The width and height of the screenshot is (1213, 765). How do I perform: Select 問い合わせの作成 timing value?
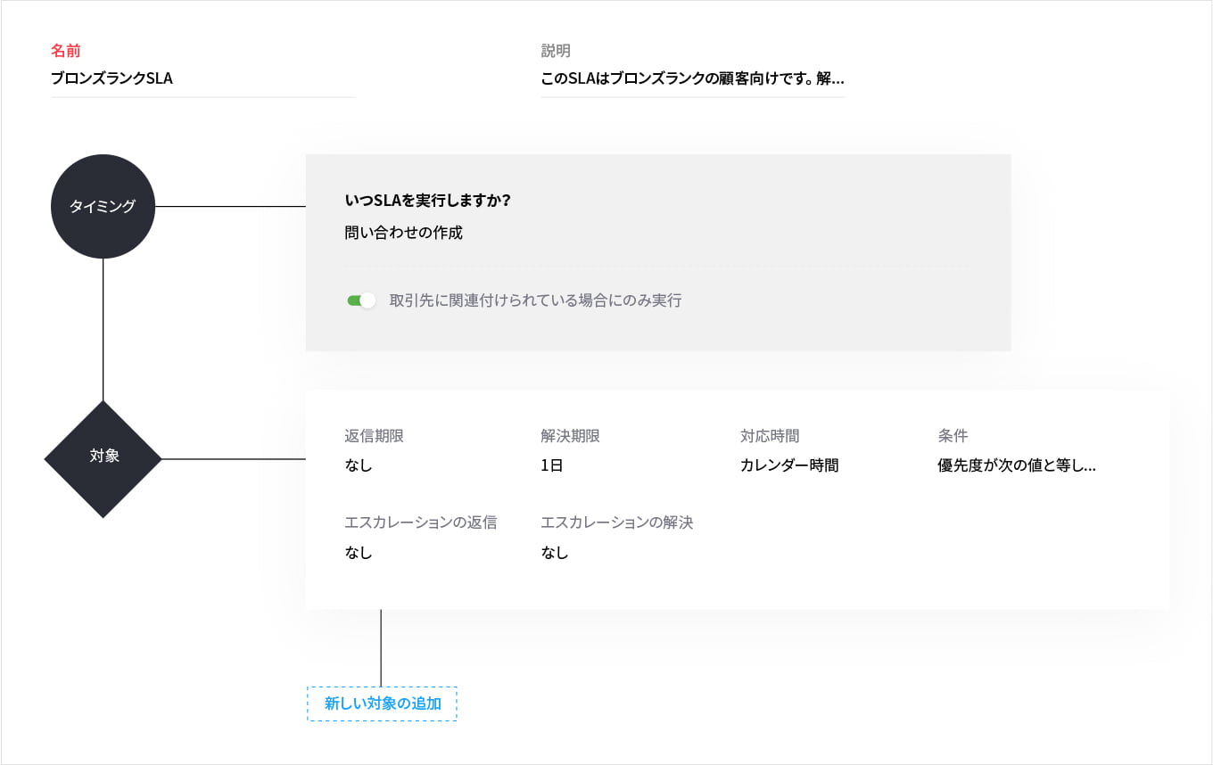coord(404,234)
